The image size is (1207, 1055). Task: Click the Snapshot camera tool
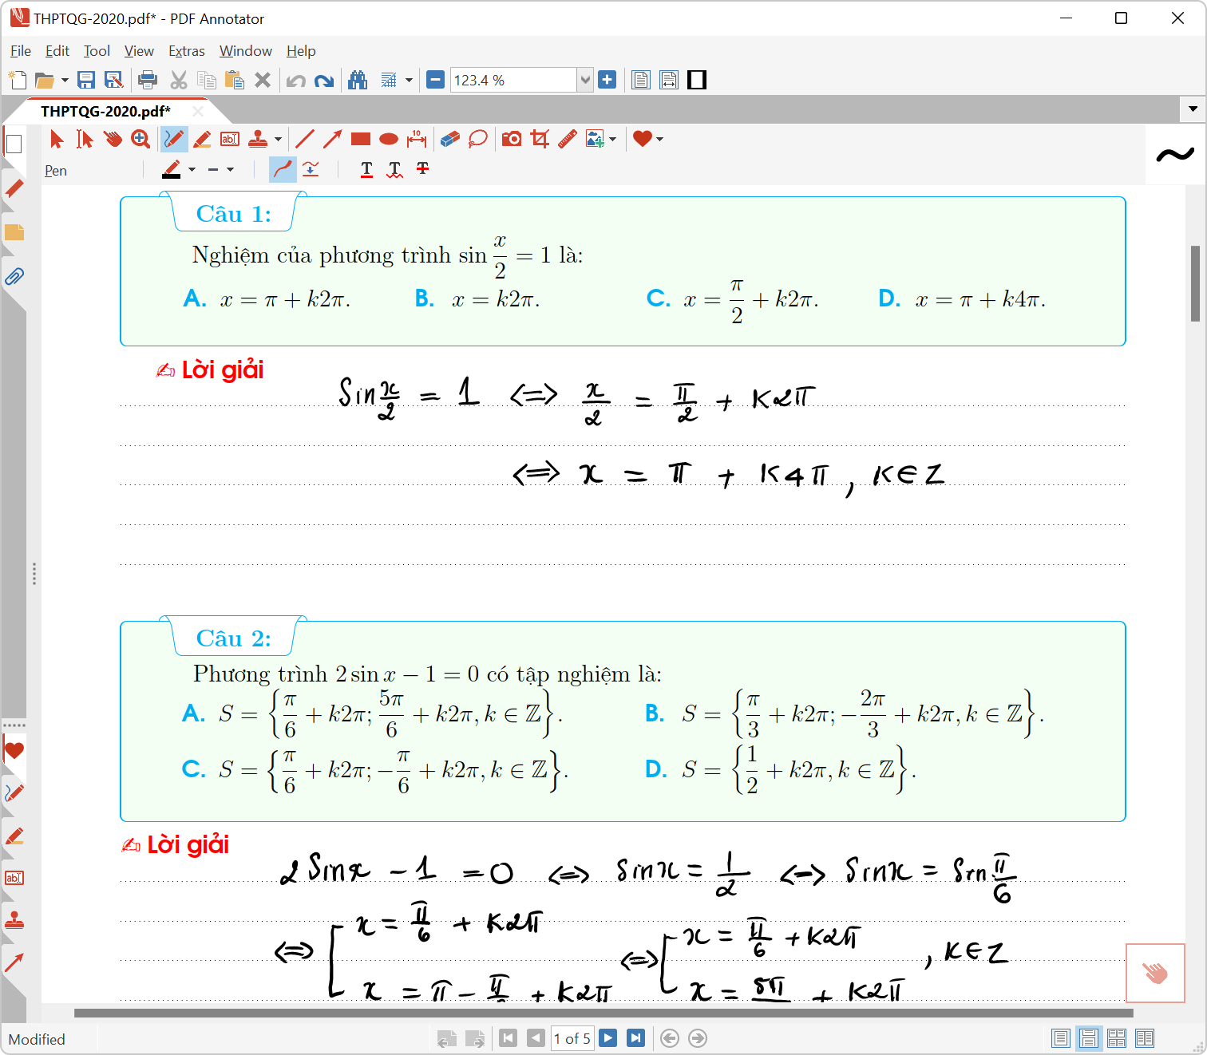(512, 139)
